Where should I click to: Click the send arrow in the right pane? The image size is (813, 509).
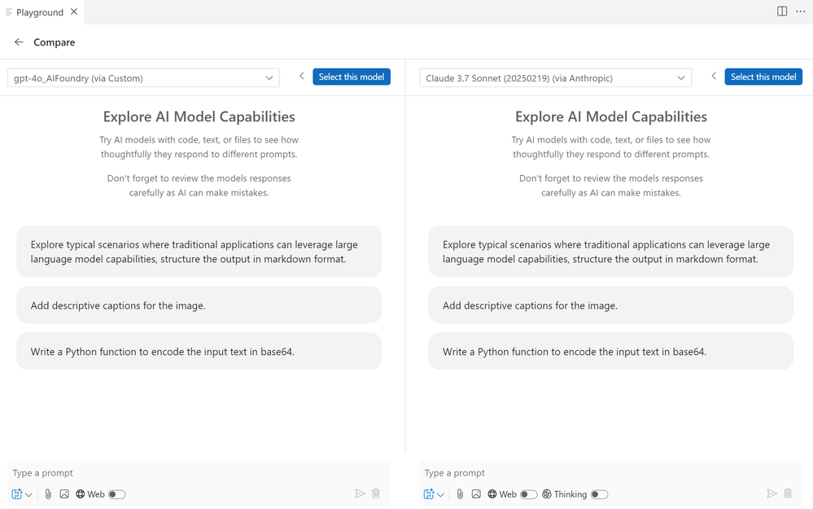pyautogui.click(x=772, y=494)
